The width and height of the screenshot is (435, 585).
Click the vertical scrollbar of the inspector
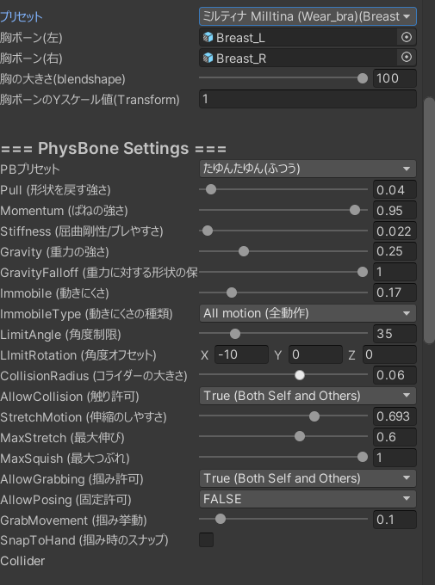coord(429,220)
